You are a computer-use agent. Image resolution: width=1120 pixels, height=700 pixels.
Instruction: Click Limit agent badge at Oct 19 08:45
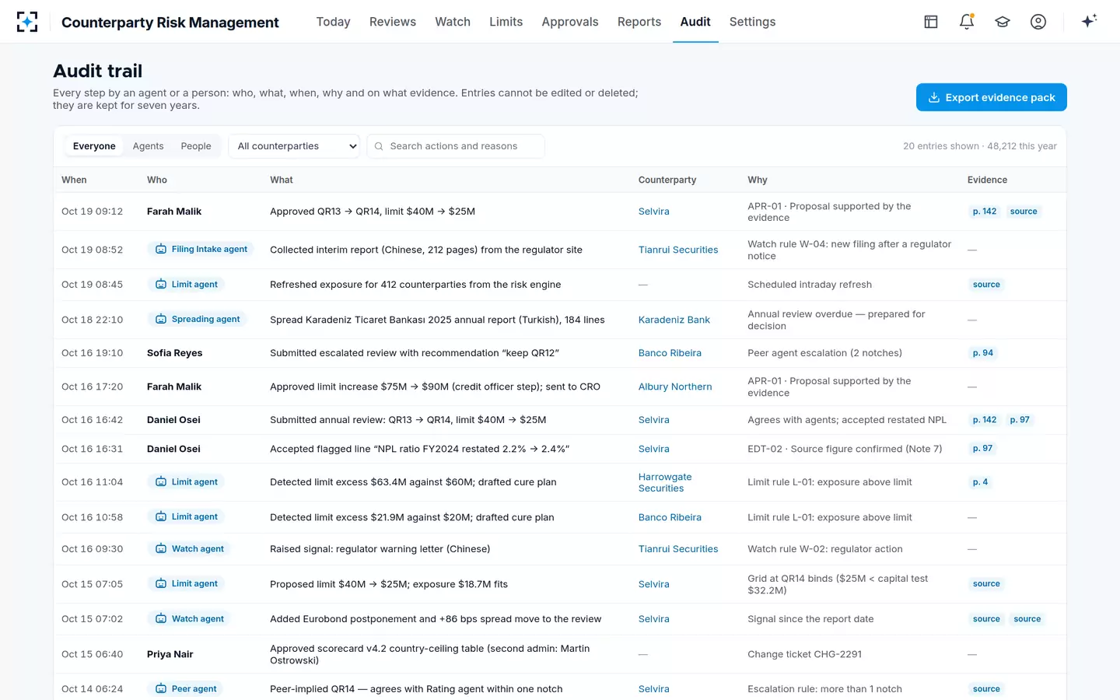(186, 285)
